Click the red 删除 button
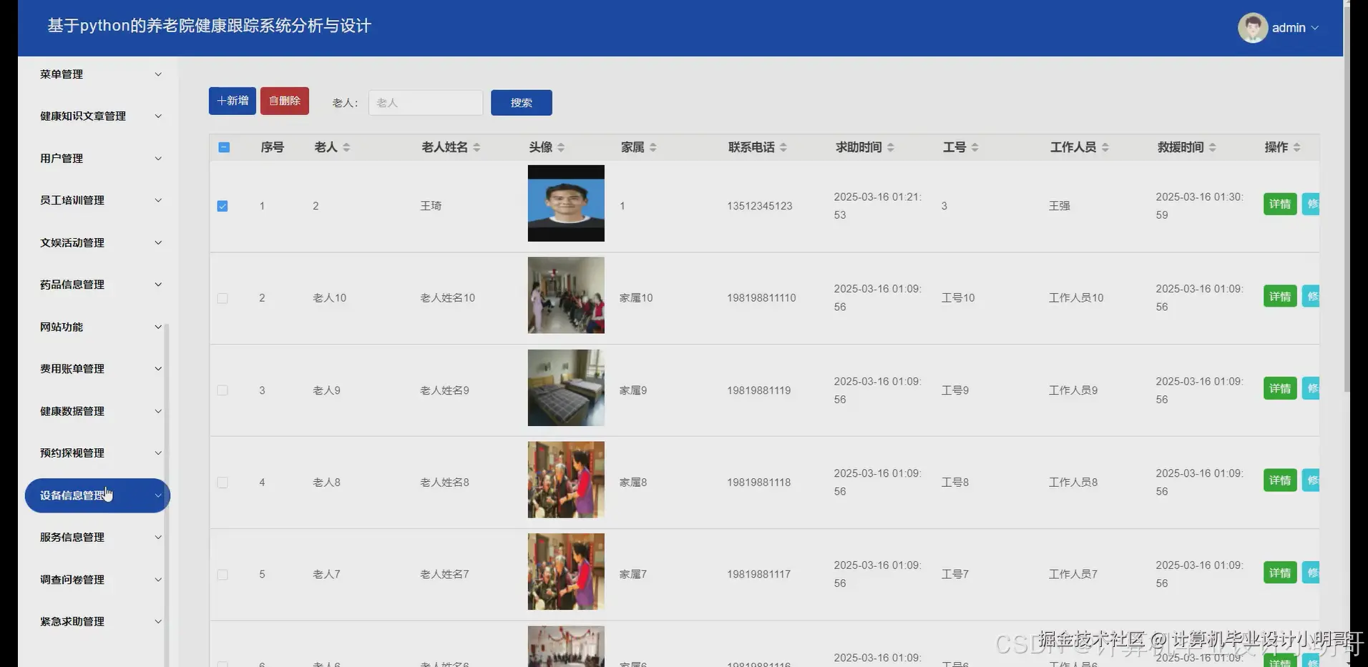This screenshot has width=1368, height=667. click(285, 101)
